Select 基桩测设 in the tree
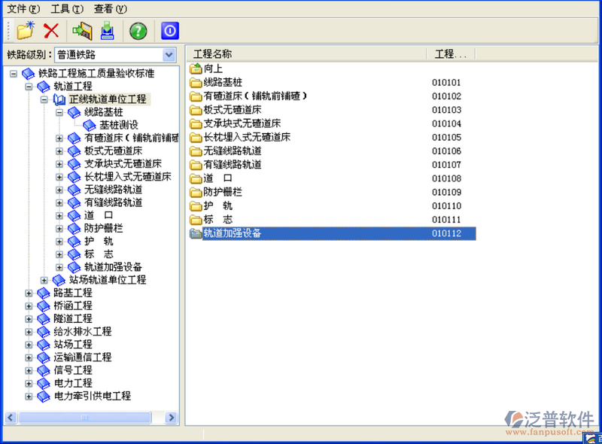The height and width of the screenshot is (444, 602). 119,125
